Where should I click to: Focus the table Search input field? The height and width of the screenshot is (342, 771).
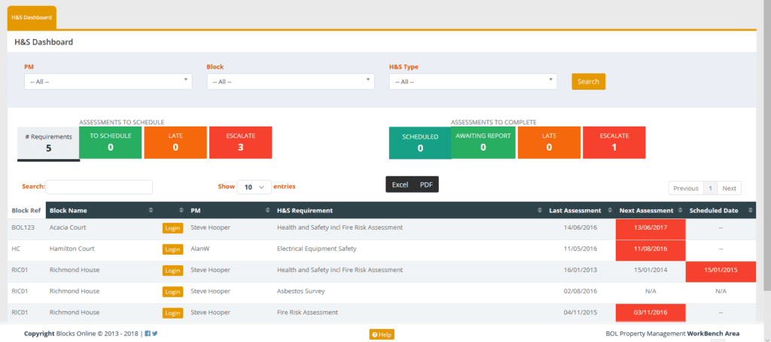pyautogui.click(x=99, y=187)
